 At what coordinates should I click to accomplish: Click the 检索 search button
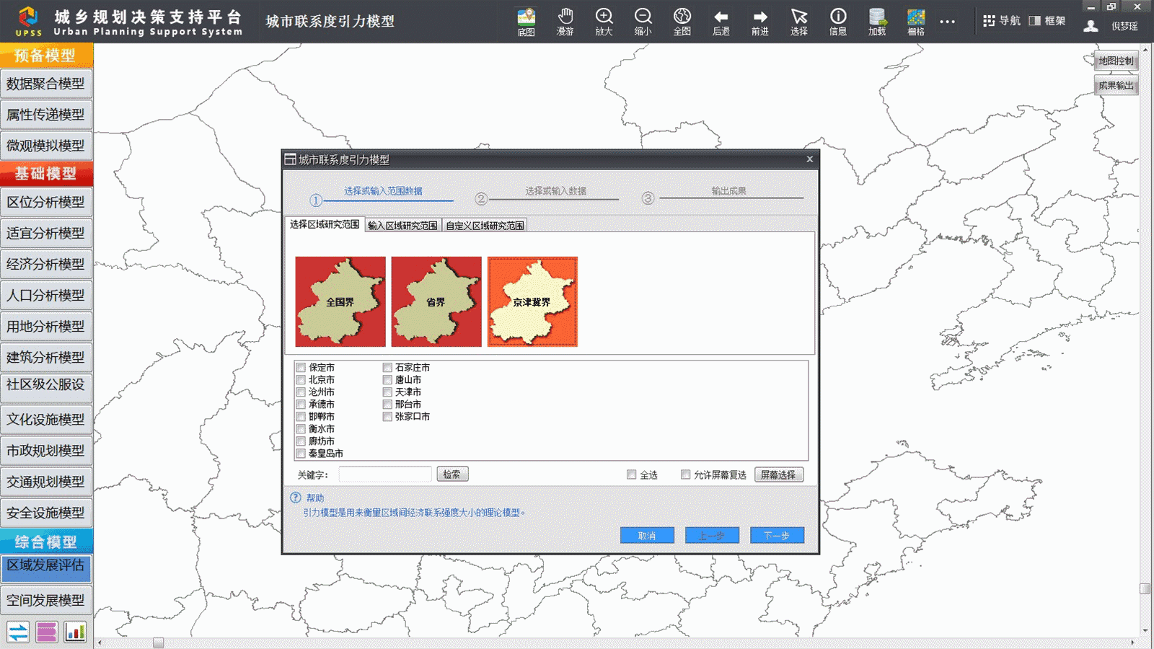tap(452, 474)
